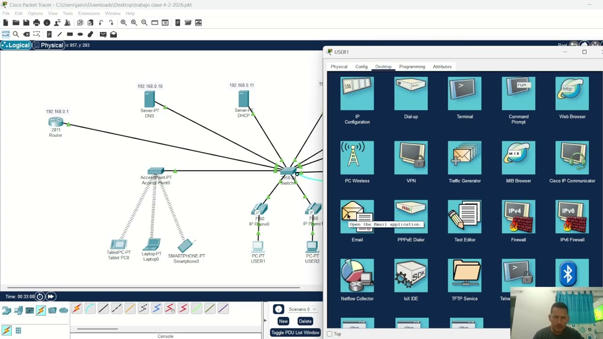Launch the Dial-up application
Viewport: 603px width, 339px height.
tap(411, 94)
